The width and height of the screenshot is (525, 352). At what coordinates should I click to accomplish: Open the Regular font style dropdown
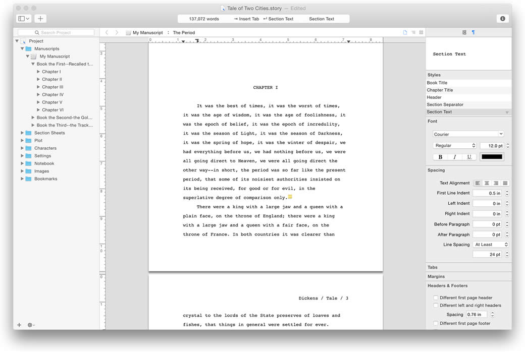[x=454, y=146]
